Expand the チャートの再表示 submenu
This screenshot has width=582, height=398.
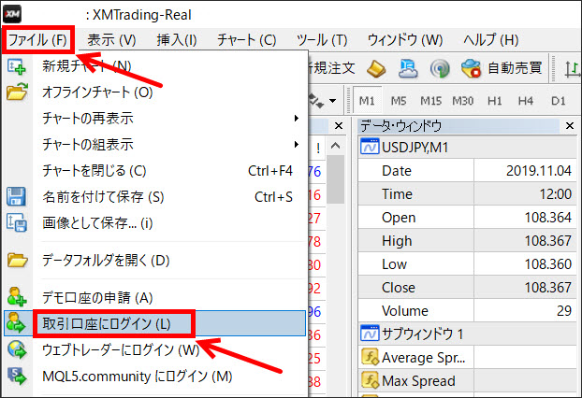click(x=170, y=119)
